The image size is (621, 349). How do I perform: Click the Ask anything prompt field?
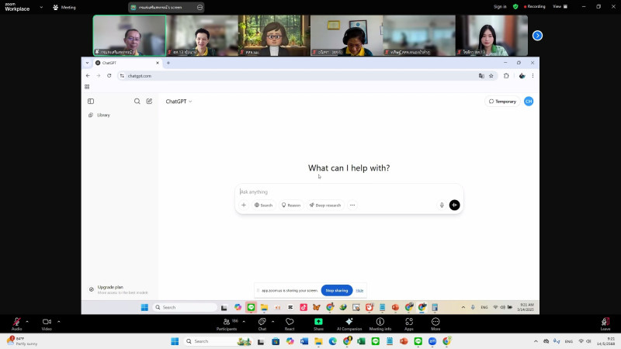pos(349,192)
